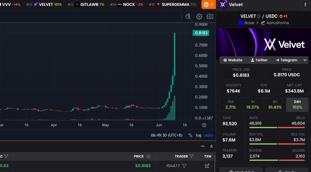Screen dimensions: 311x172
Task: Expand transactions panel with double chevron
Action: click(x=211, y=146)
